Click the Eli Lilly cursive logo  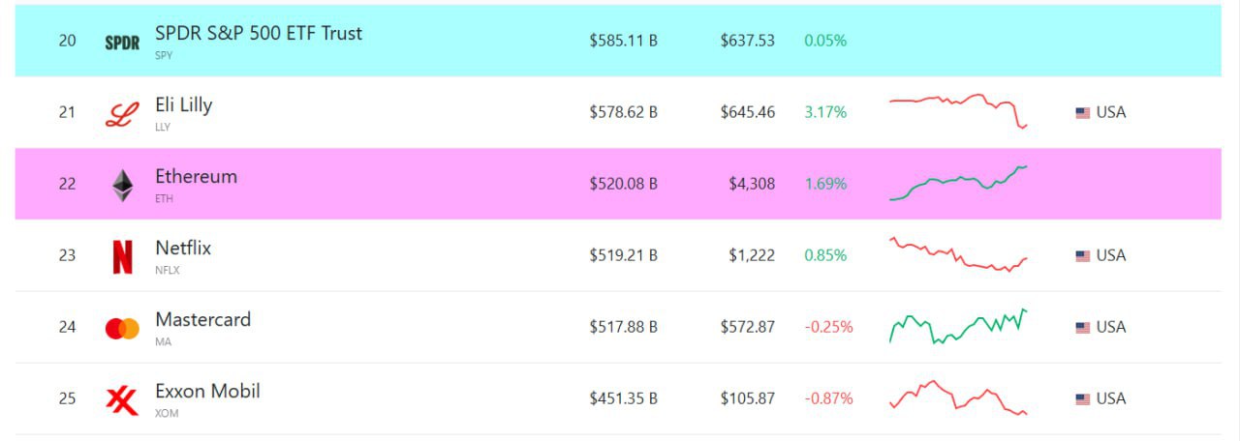[122, 113]
